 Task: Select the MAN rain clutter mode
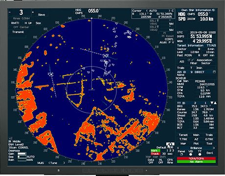pyautogui.click(x=30, y=160)
